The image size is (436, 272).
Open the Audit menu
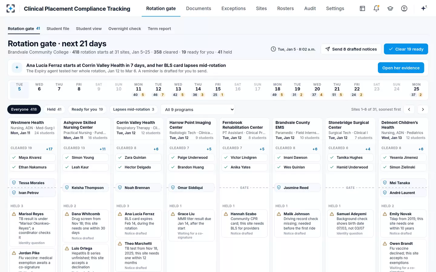pyautogui.click(x=310, y=8)
